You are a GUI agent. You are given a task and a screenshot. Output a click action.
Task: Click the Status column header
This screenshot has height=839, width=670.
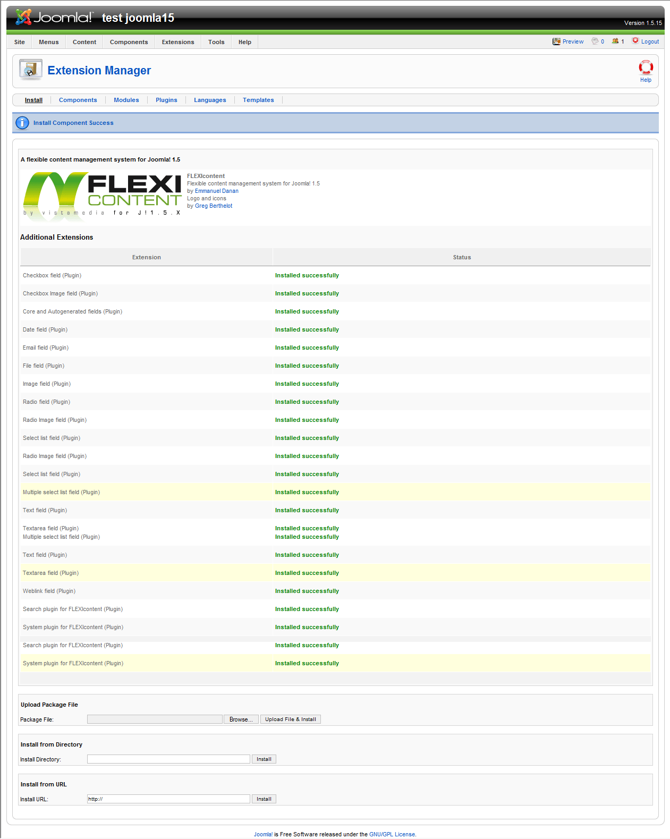click(x=462, y=257)
